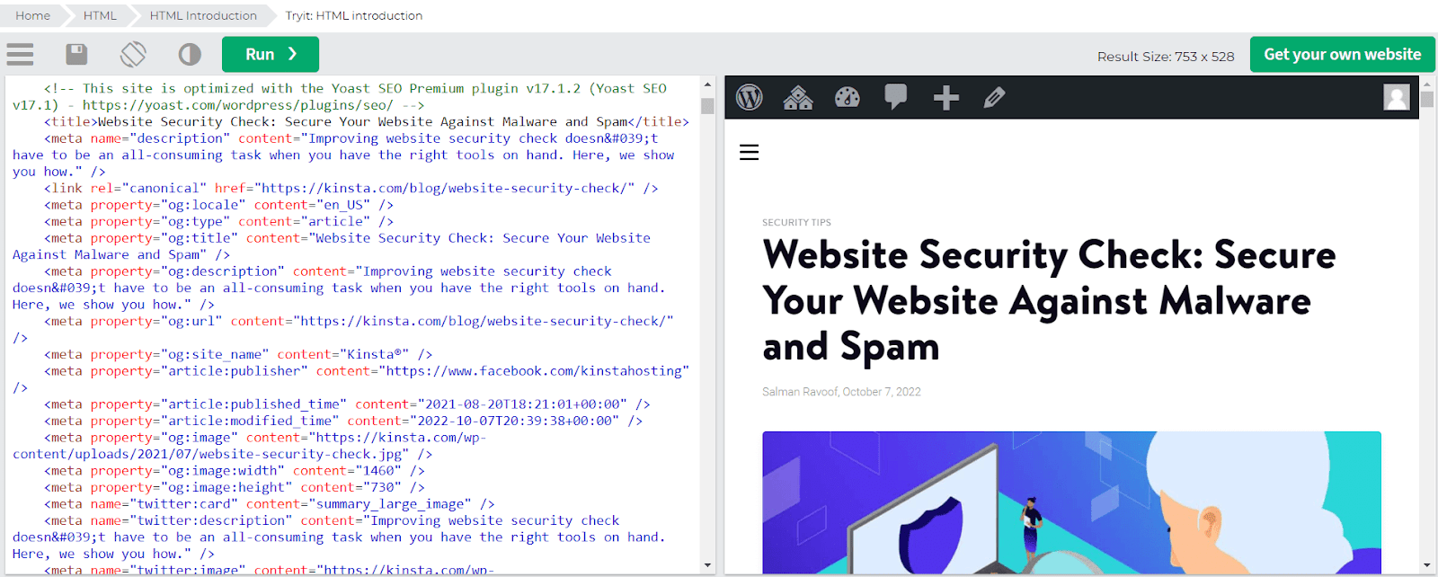
Task: Click the og:site_name Kinsta meta line
Action: tap(238, 354)
